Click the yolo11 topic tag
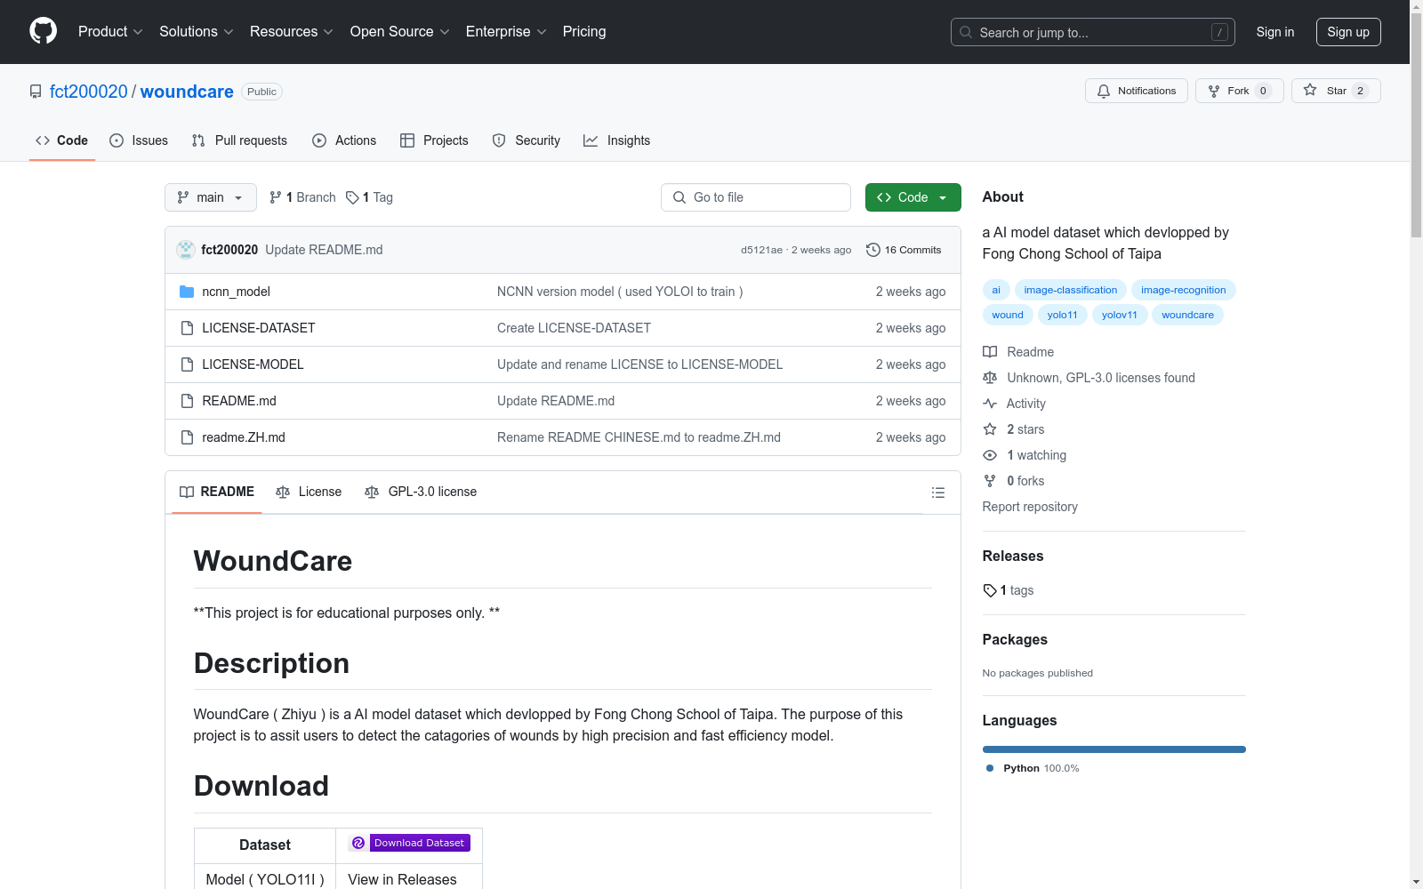The image size is (1423, 889). coord(1062,315)
